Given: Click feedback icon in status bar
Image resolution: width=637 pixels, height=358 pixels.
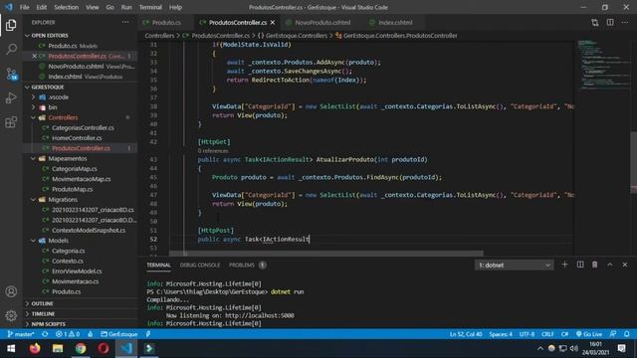Looking at the screenshot, I should (613, 334).
